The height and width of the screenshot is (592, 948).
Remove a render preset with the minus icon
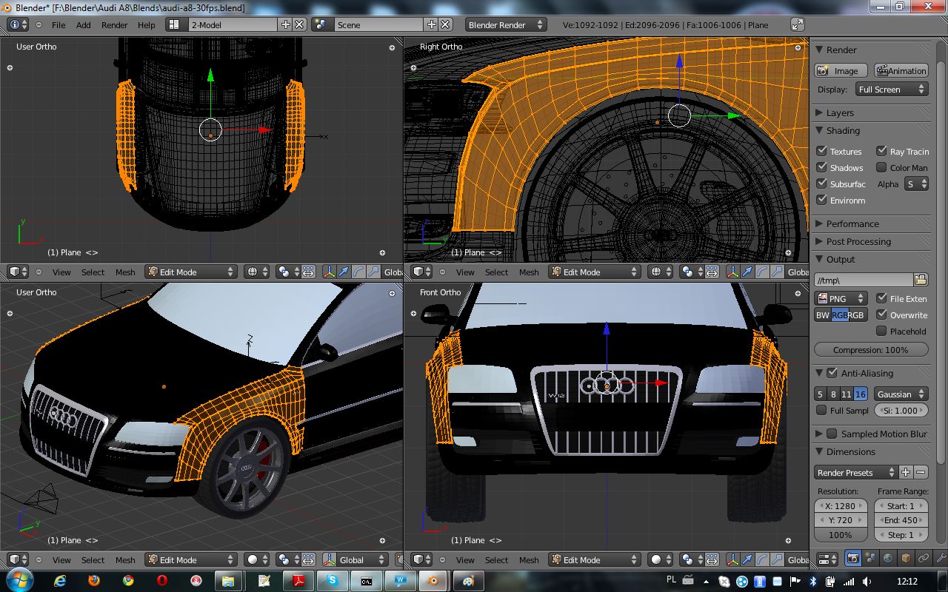(921, 472)
